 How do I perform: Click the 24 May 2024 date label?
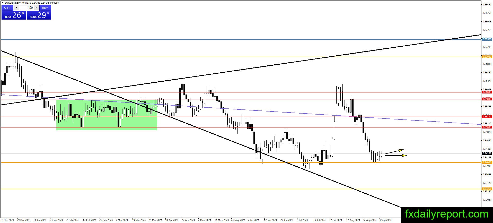click(238, 220)
